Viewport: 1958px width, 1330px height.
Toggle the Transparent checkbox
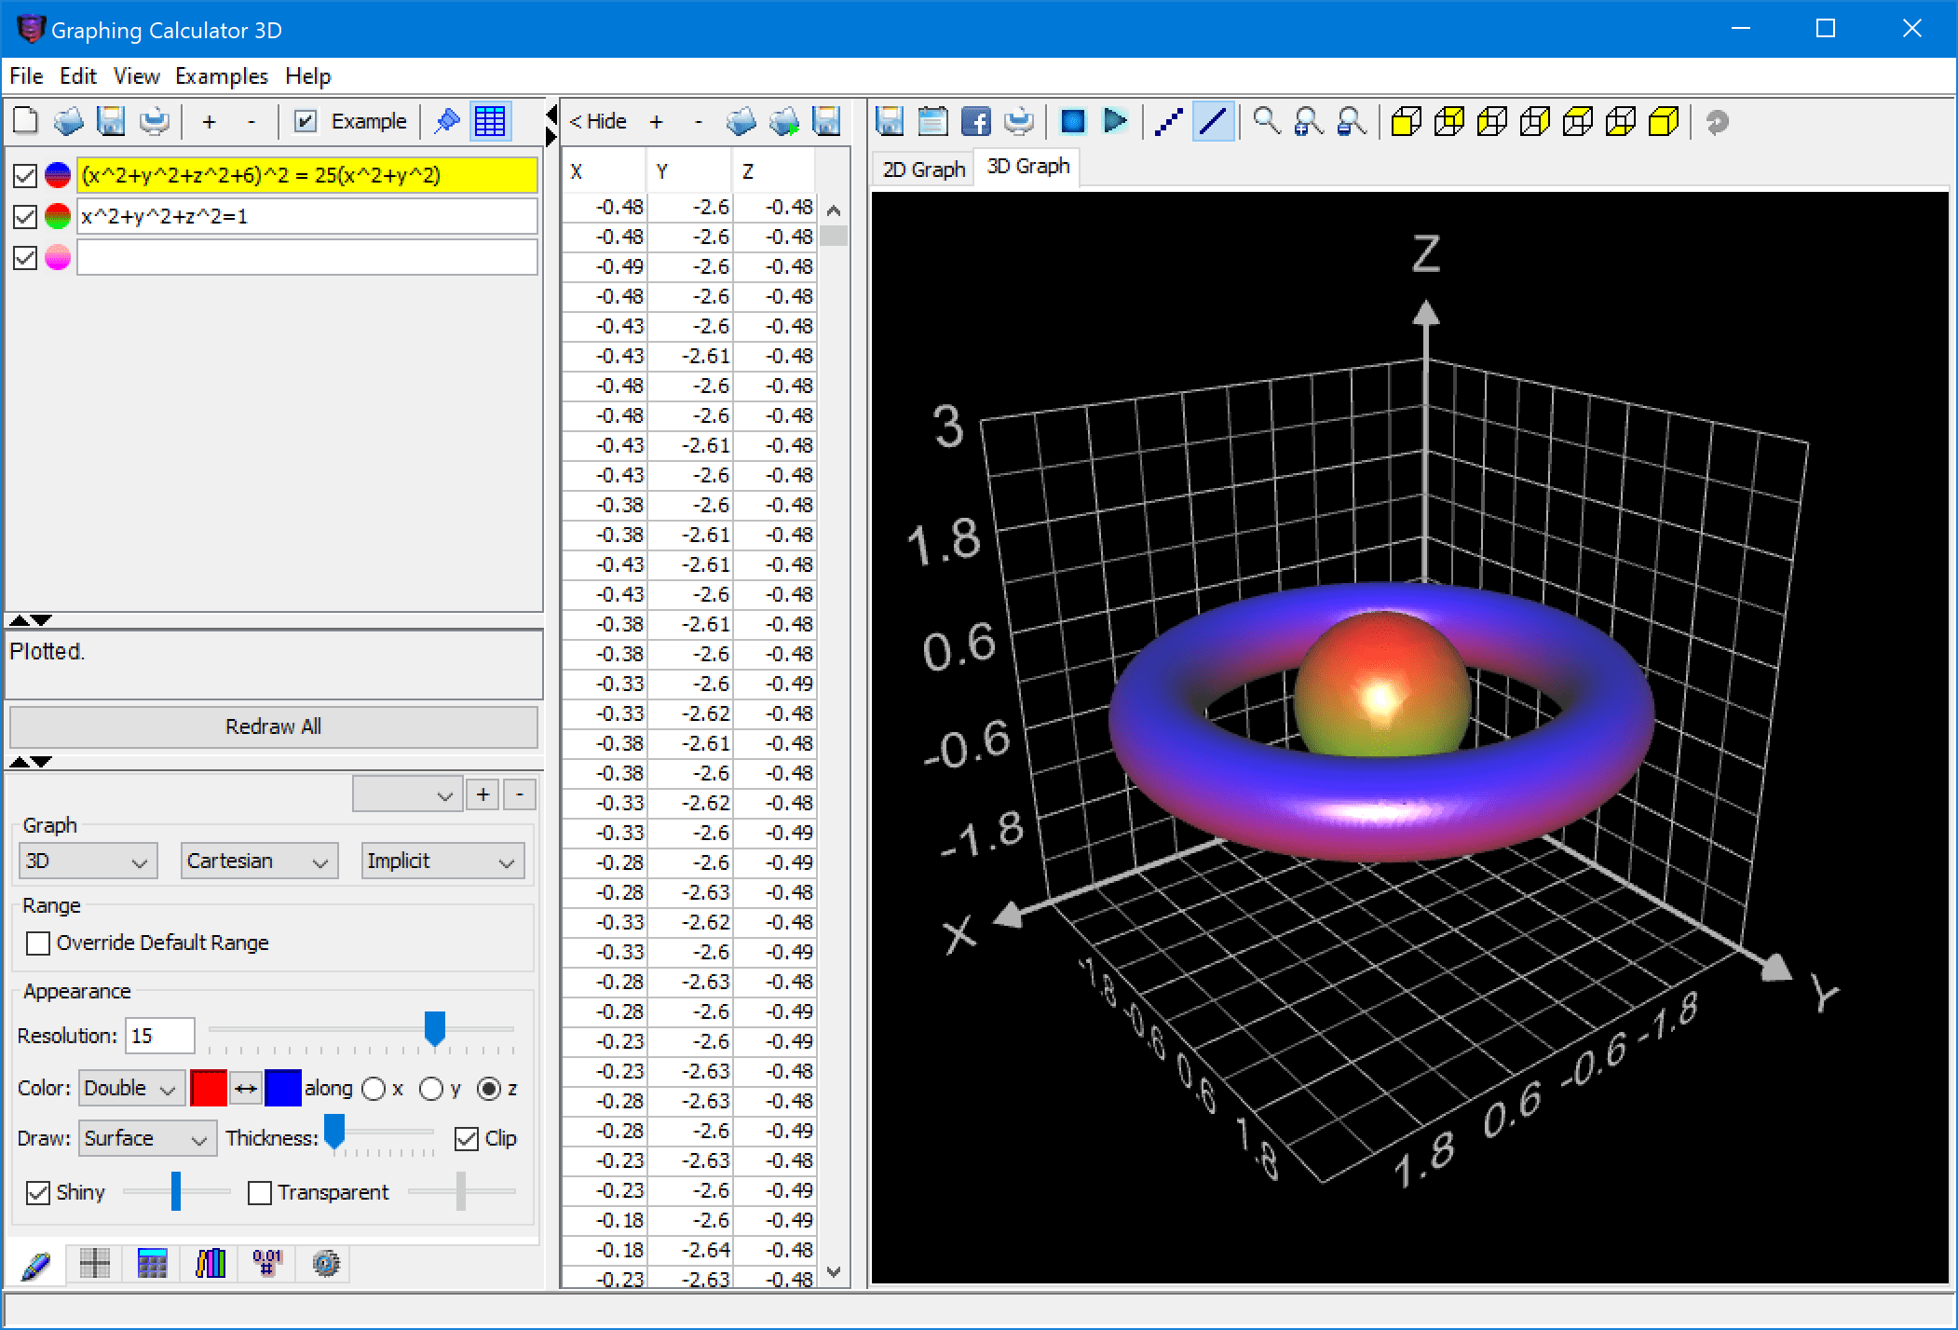tap(260, 1192)
